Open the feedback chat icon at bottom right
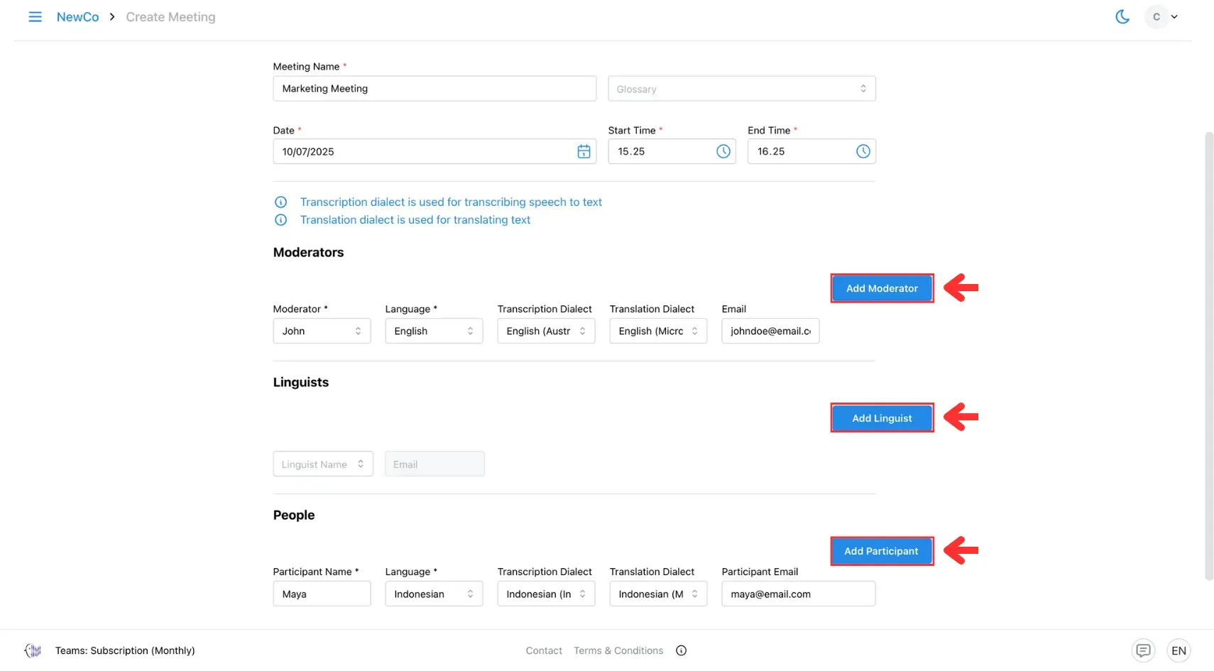 coord(1144,650)
